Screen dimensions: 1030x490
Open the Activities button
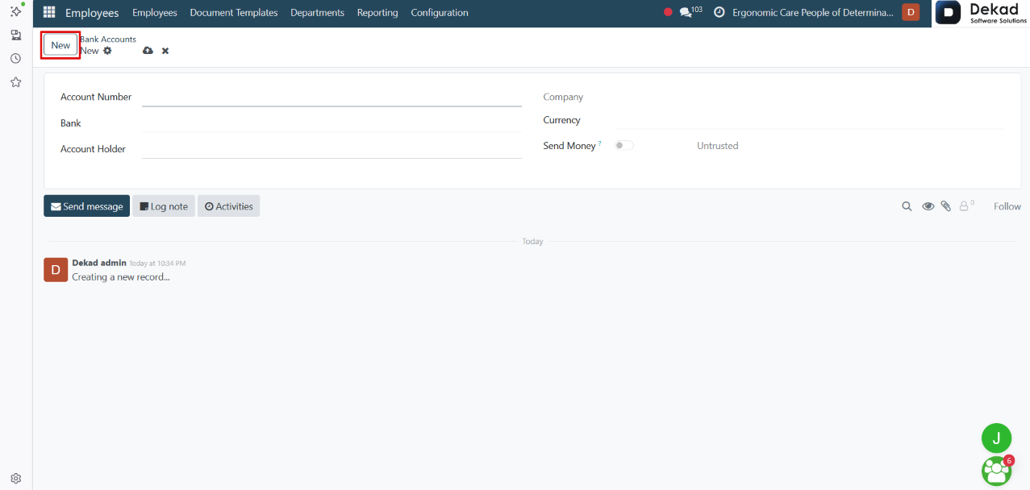(229, 206)
